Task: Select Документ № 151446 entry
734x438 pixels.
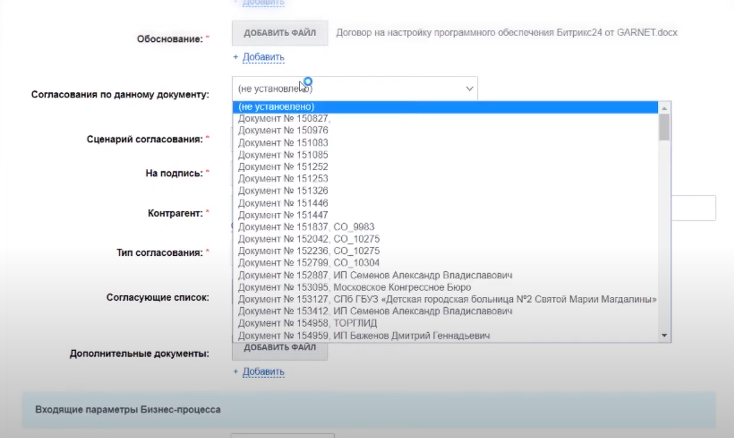Action: 445,203
